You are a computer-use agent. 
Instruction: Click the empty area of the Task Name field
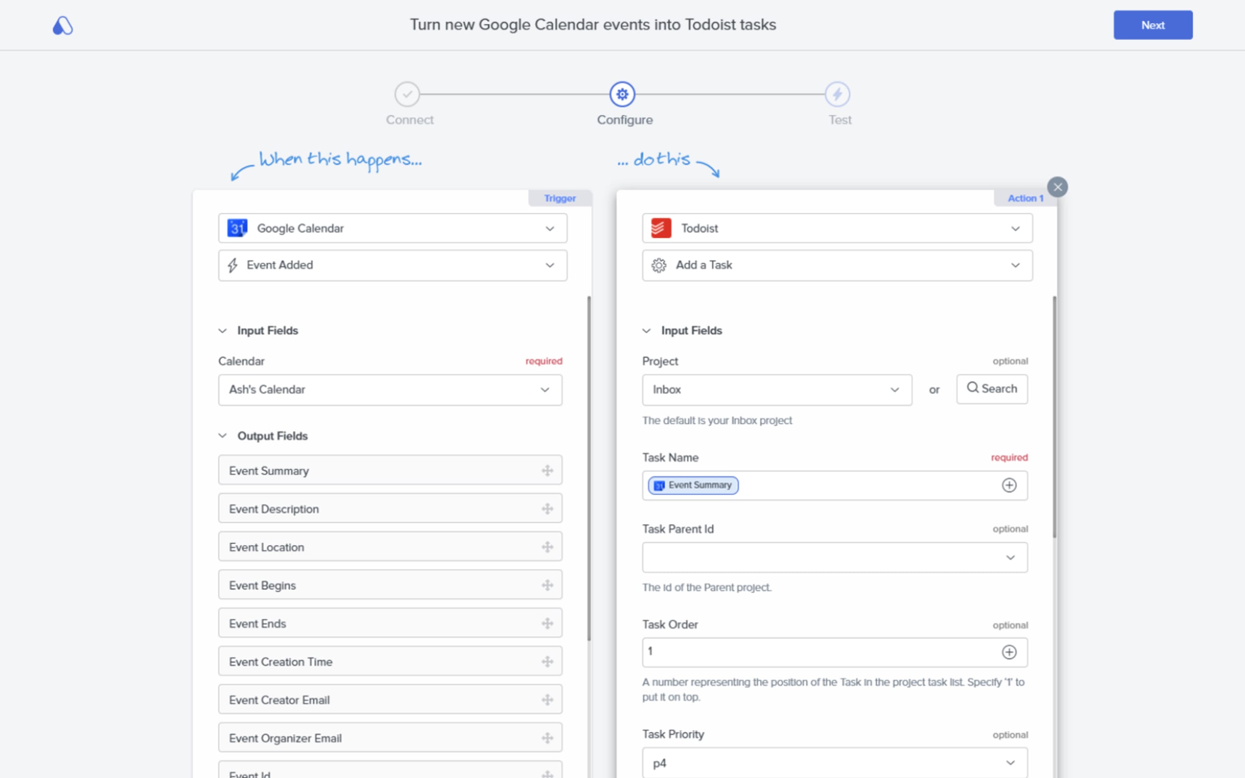(869, 485)
